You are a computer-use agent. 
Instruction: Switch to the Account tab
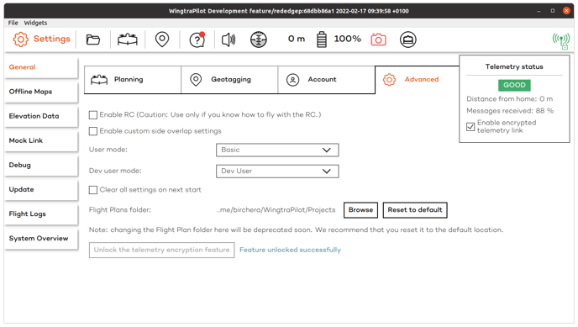(x=326, y=80)
